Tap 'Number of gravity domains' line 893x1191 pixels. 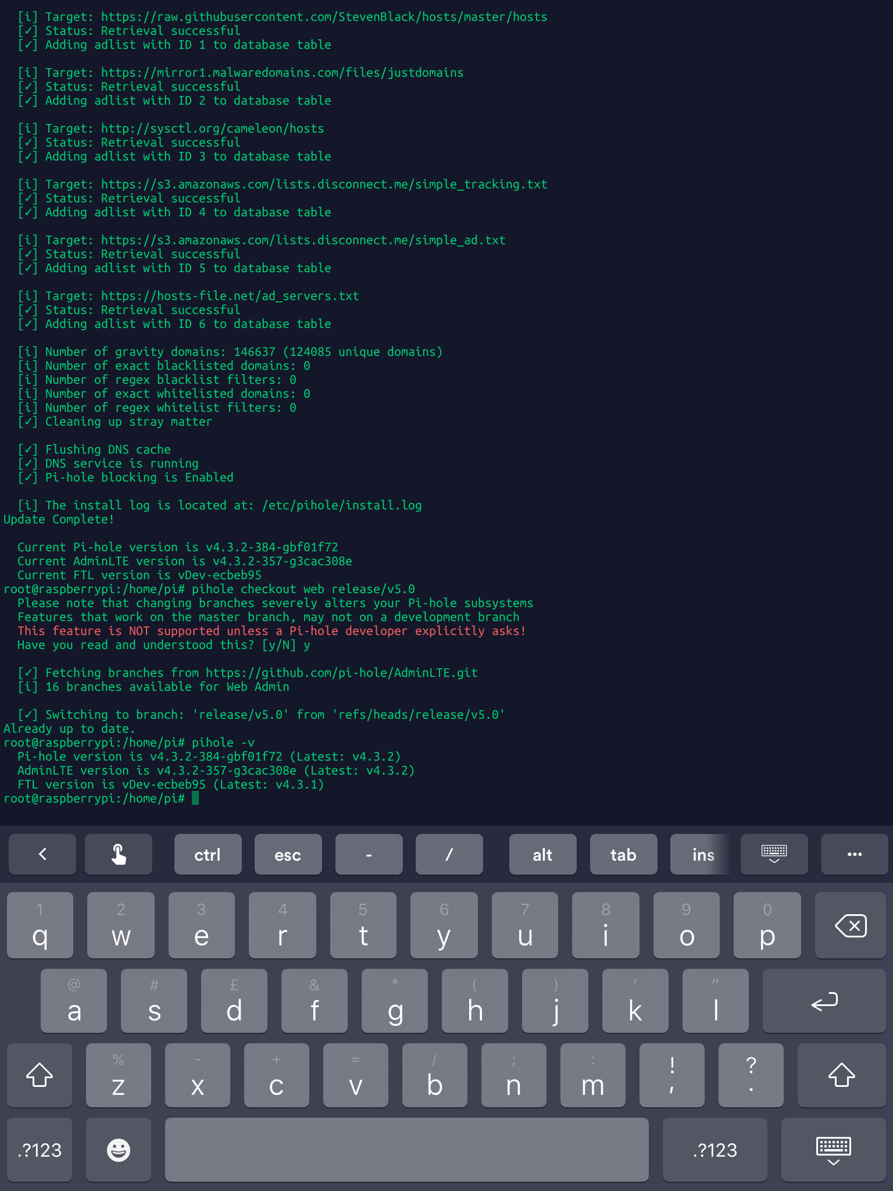click(230, 352)
